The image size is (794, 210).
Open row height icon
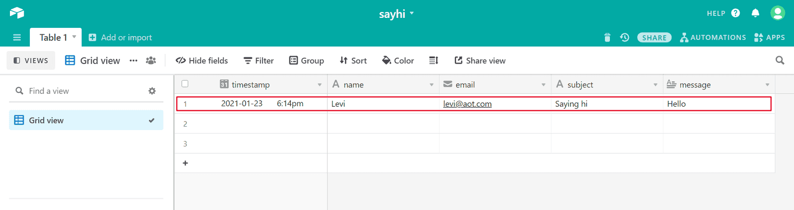click(x=434, y=61)
